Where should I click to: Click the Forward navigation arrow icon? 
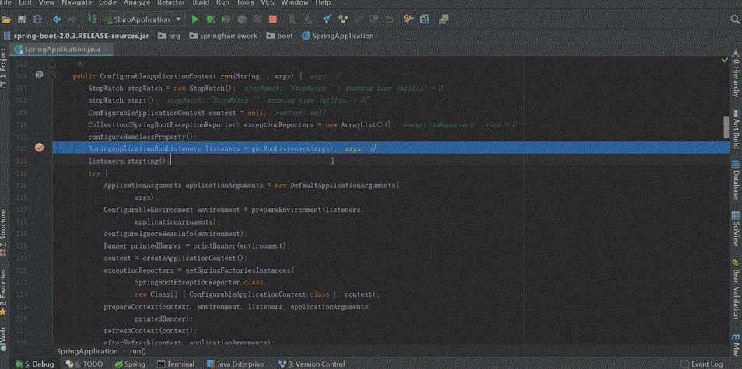(72, 19)
